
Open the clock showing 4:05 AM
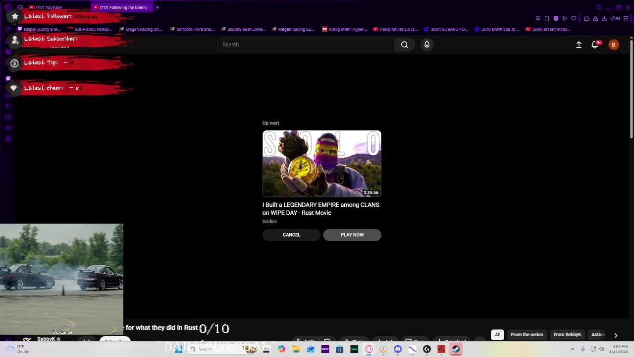coord(618,349)
